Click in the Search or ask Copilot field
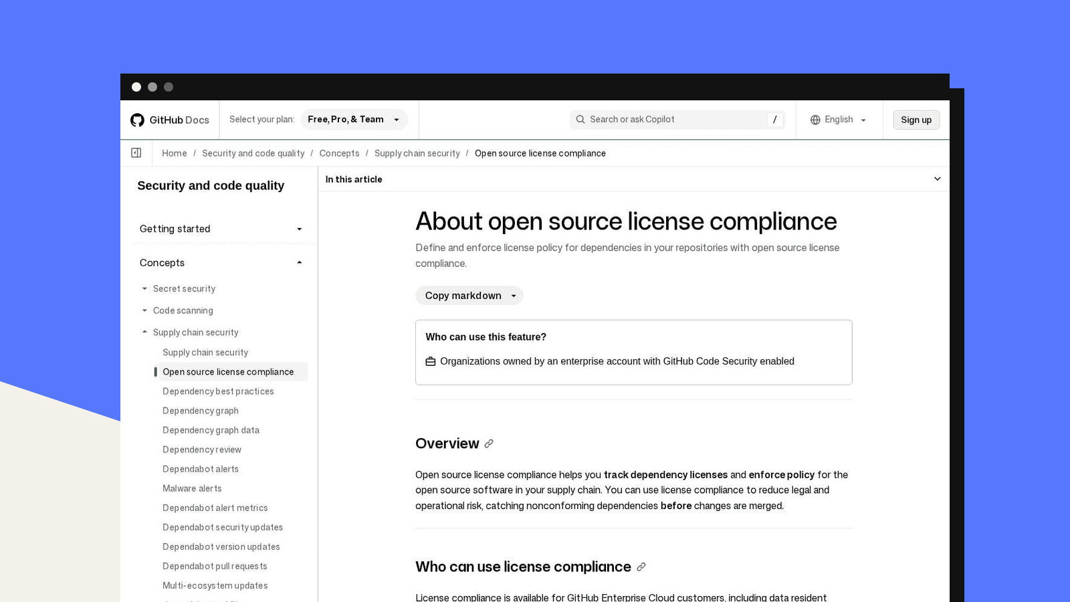This screenshot has height=602, width=1070. coord(677,120)
